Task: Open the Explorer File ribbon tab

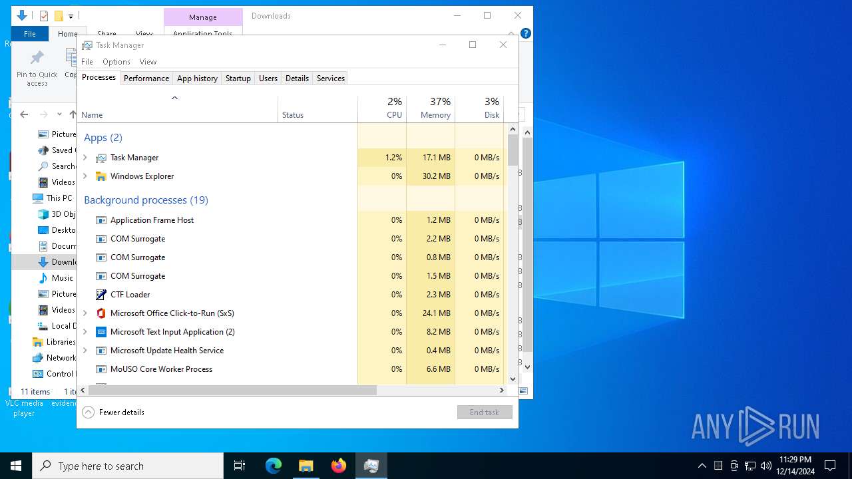Action: [30, 34]
